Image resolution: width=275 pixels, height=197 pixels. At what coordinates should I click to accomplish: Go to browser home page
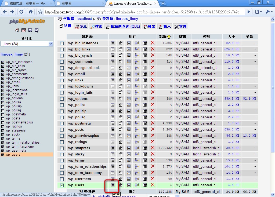[31, 12]
